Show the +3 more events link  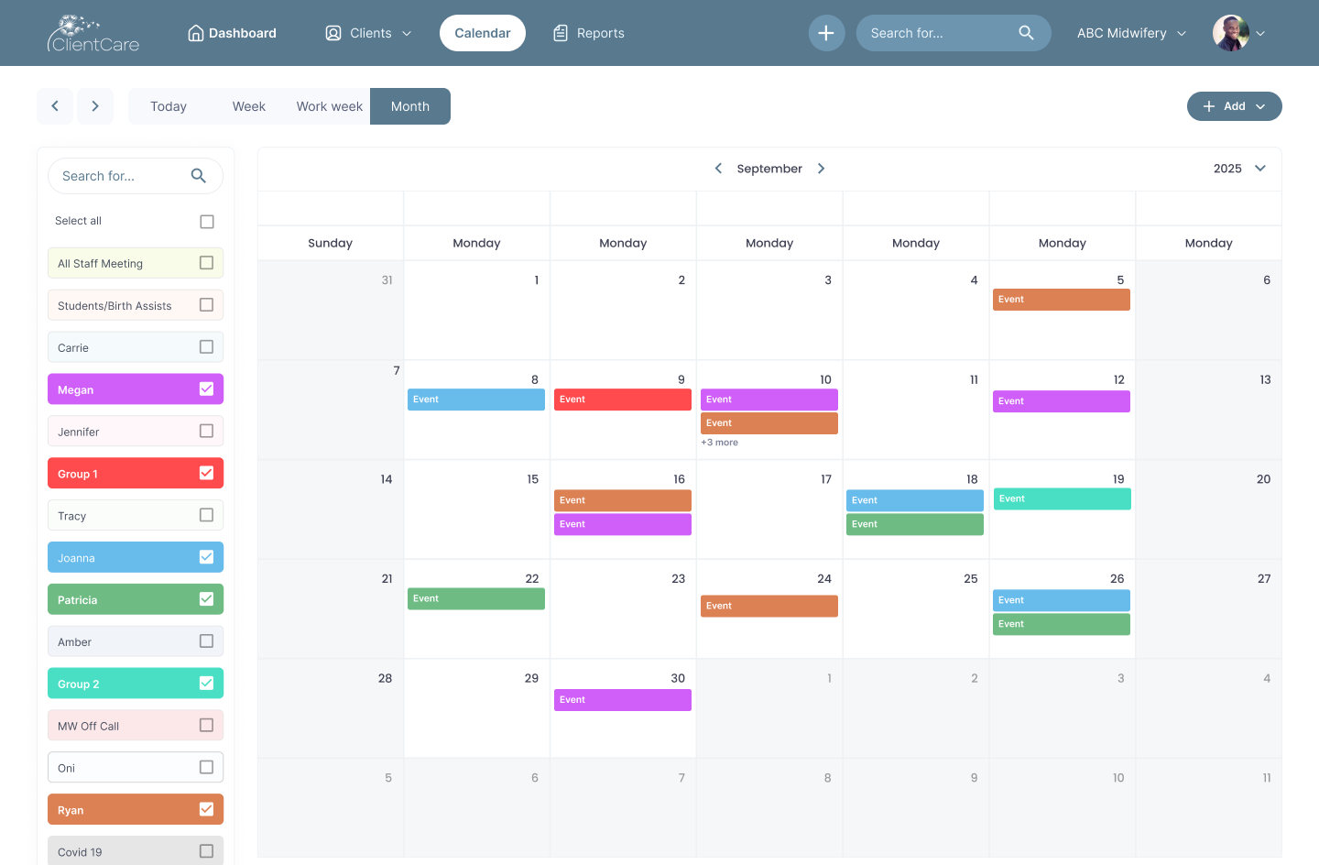[720, 443]
